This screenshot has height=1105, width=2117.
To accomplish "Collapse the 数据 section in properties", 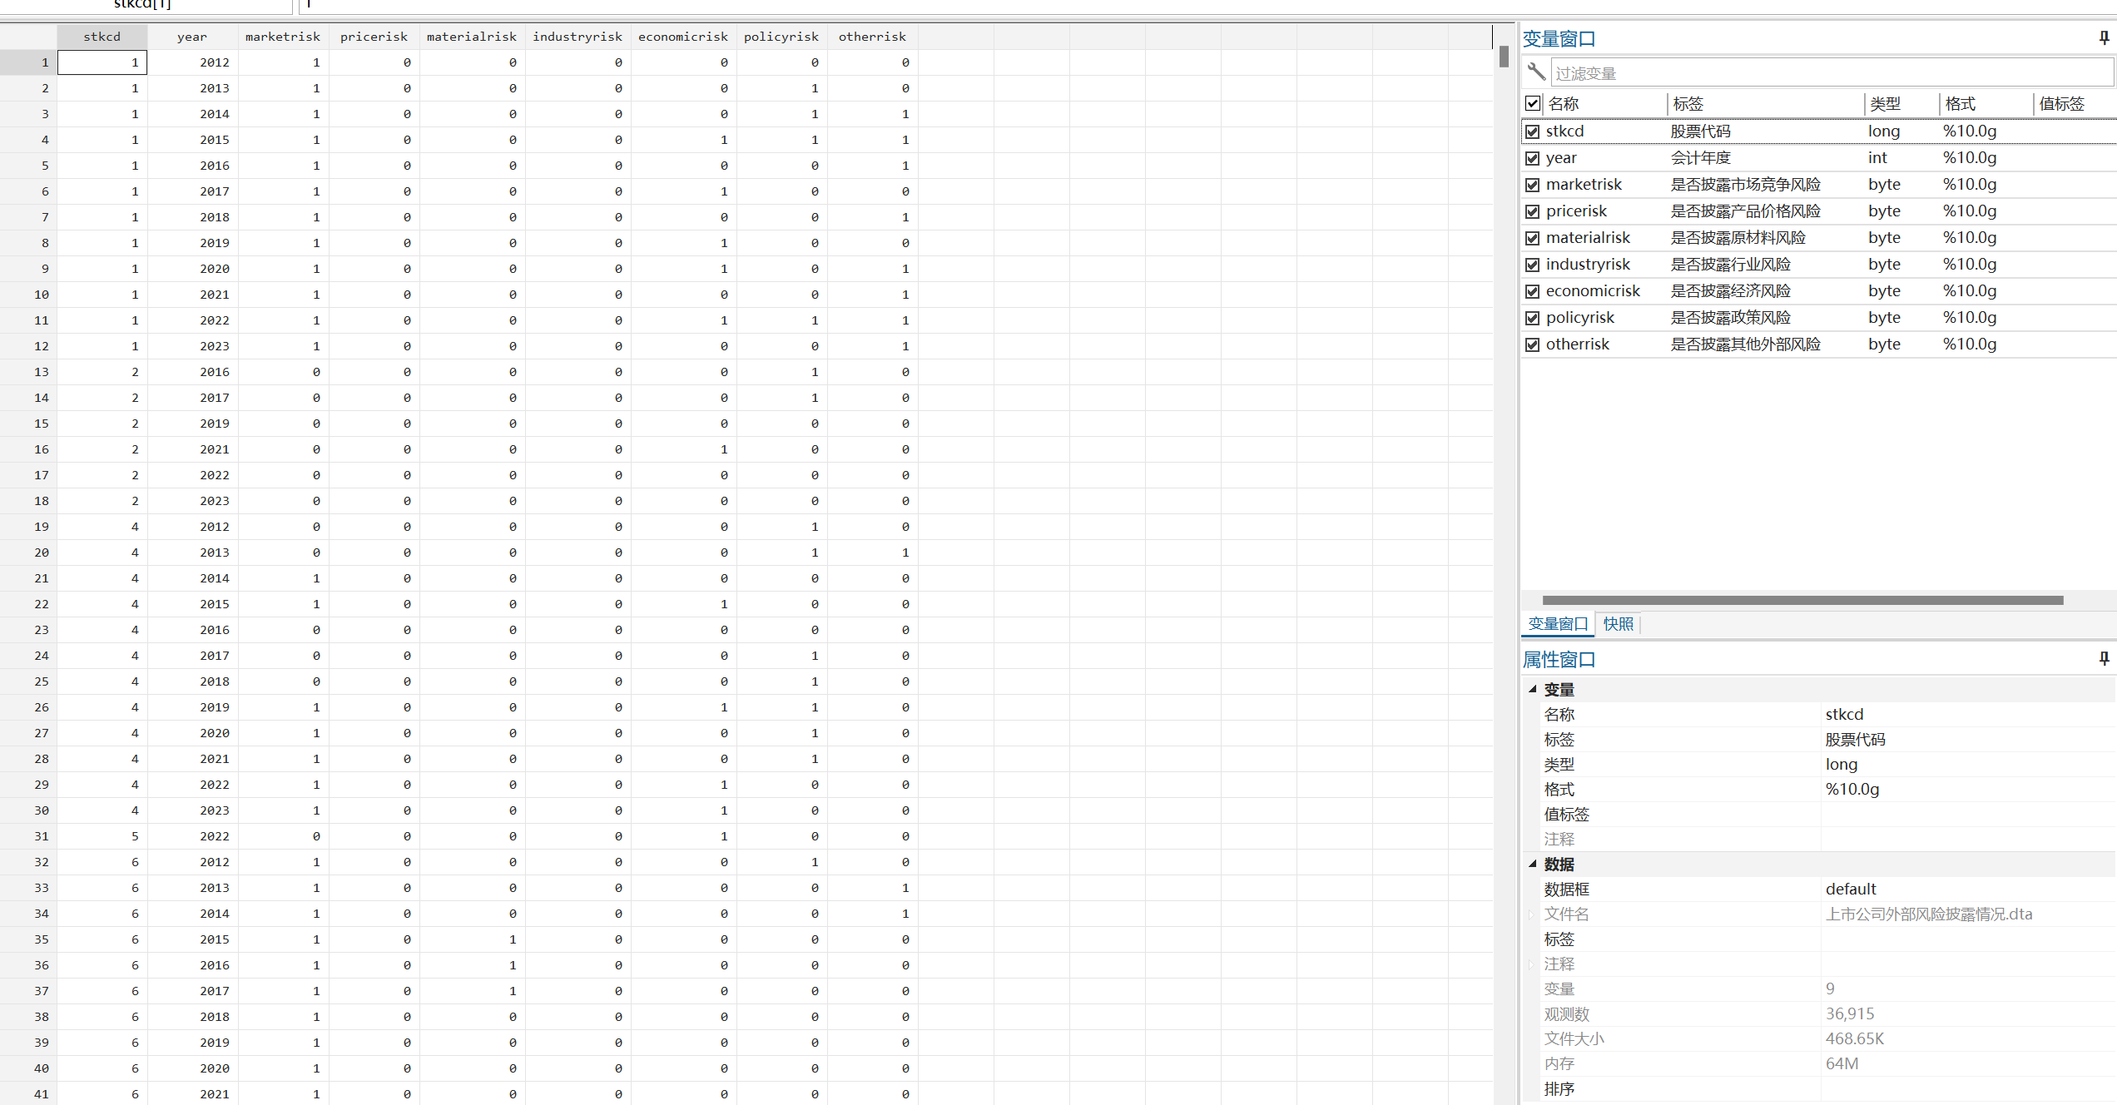I will click(1532, 864).
